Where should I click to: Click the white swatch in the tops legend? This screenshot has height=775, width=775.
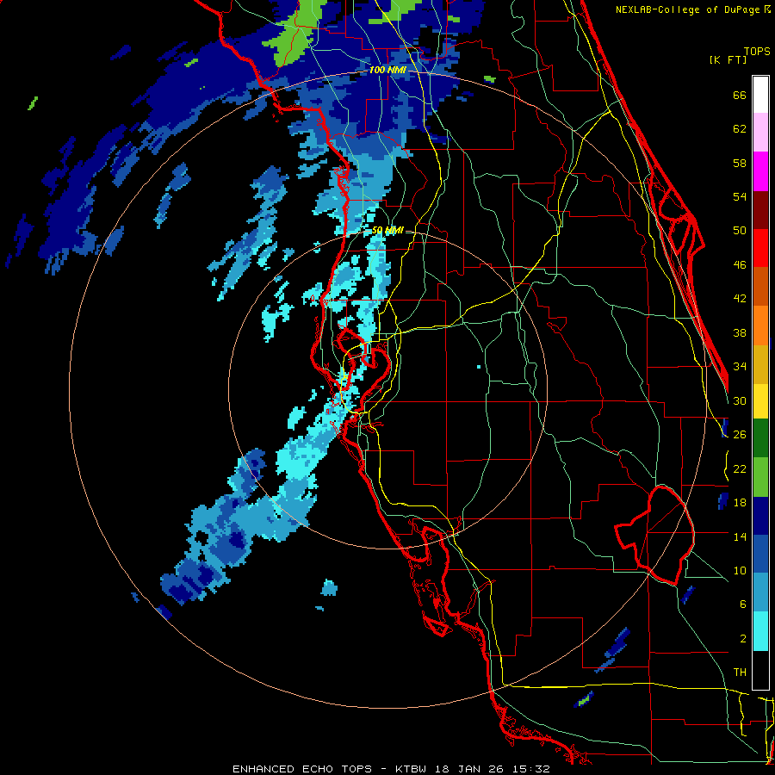click(x=760, y=95)
